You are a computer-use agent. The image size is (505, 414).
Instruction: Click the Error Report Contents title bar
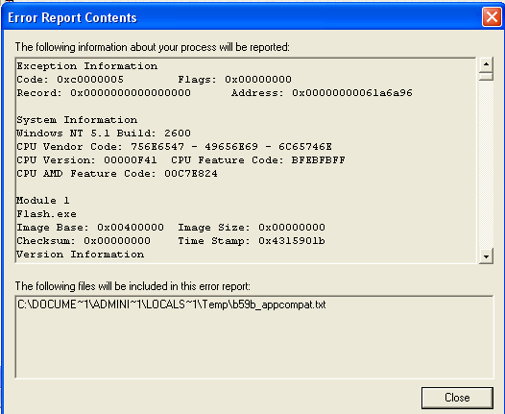[x=242, y=17]
